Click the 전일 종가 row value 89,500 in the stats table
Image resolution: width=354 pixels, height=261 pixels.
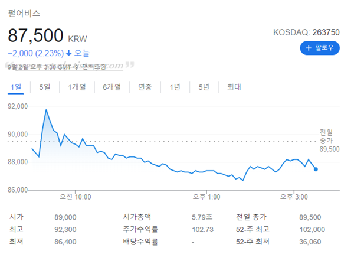click(x=310, y=217)
